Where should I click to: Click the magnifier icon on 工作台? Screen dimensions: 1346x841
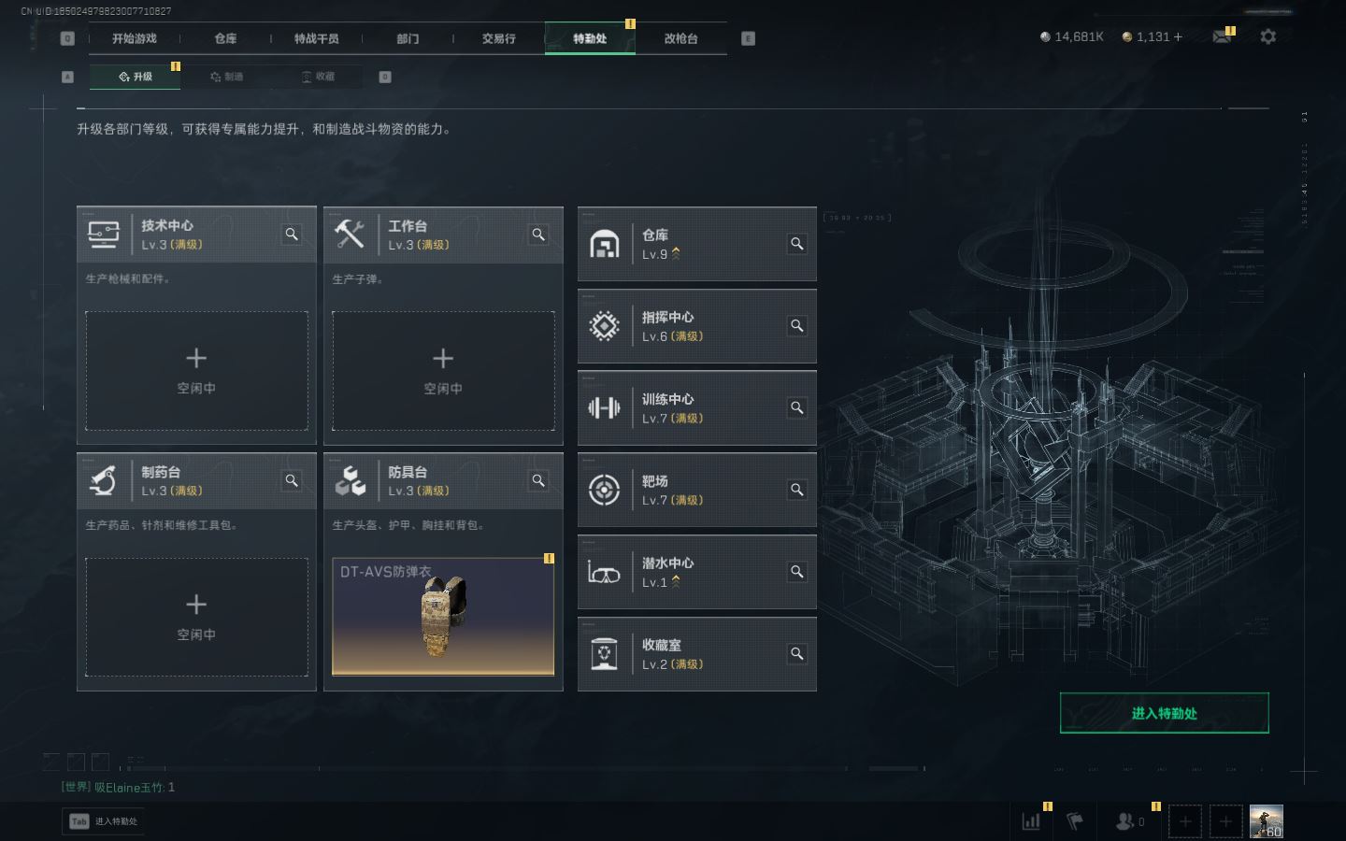[x=538, y=235]
